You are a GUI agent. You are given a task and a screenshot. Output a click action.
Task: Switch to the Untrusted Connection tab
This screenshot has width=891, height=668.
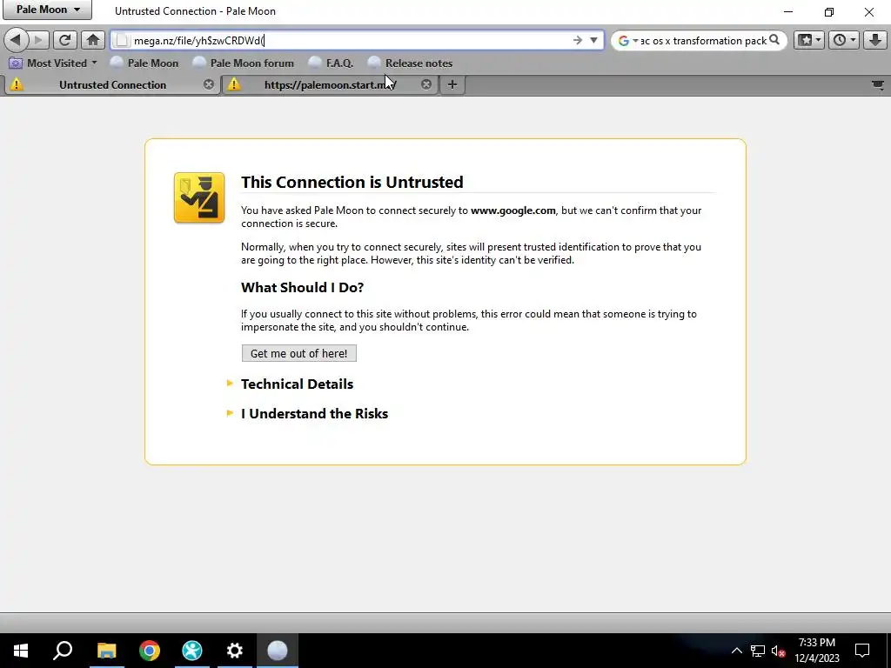pos(112,84)
